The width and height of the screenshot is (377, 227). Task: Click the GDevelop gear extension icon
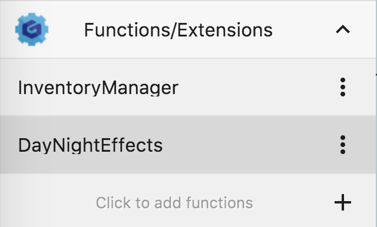(32, 29)
